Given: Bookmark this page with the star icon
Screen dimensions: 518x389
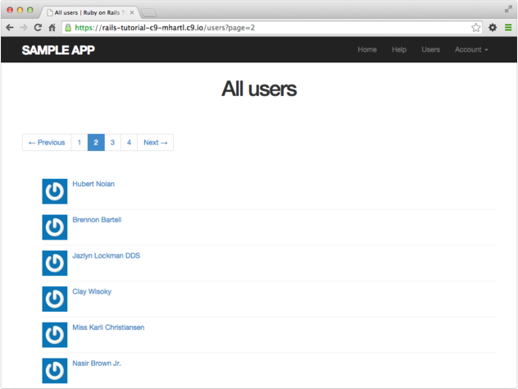Looking at the screenshot, I should 476,27.
